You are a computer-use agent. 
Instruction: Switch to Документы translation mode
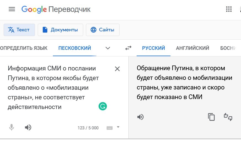coord(60,30)
